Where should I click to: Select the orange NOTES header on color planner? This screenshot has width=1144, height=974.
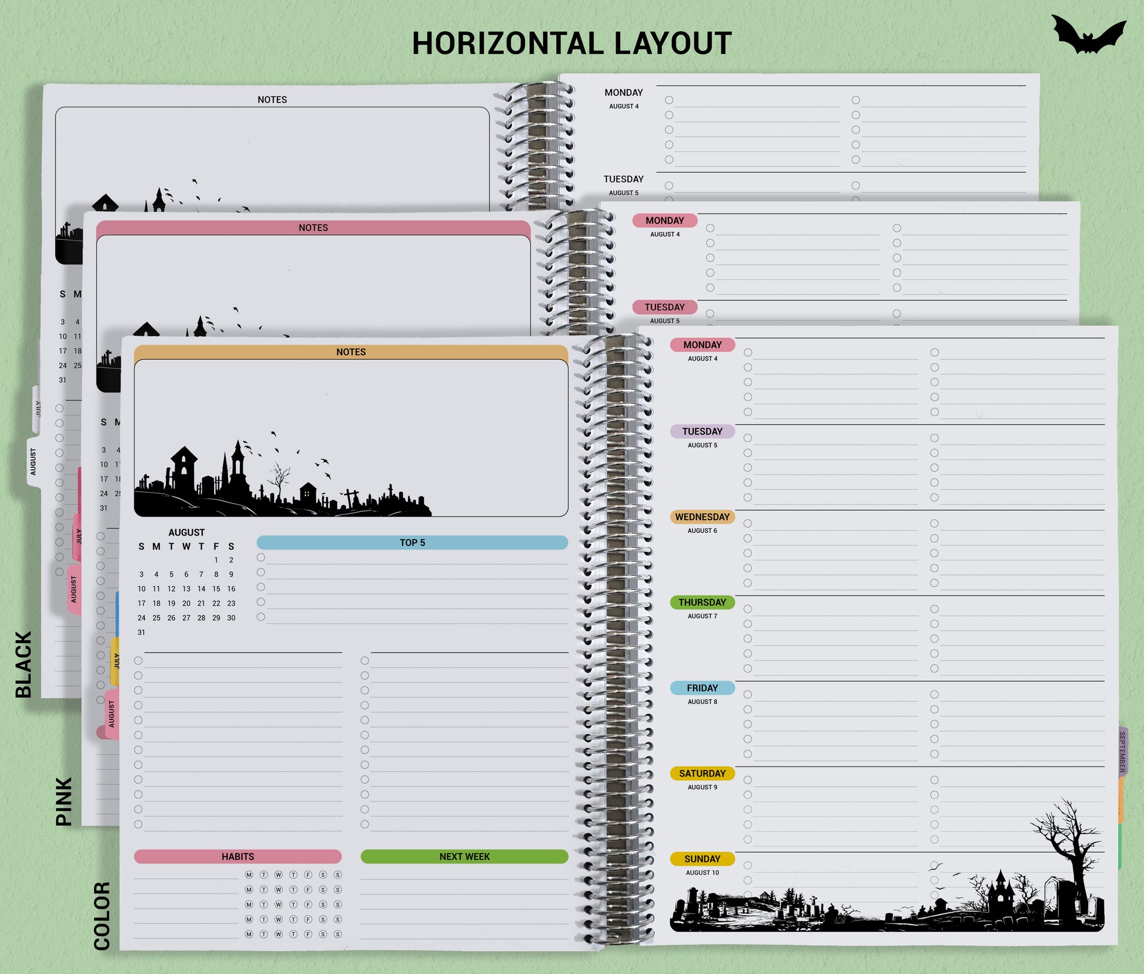click(x=351, y=352)
